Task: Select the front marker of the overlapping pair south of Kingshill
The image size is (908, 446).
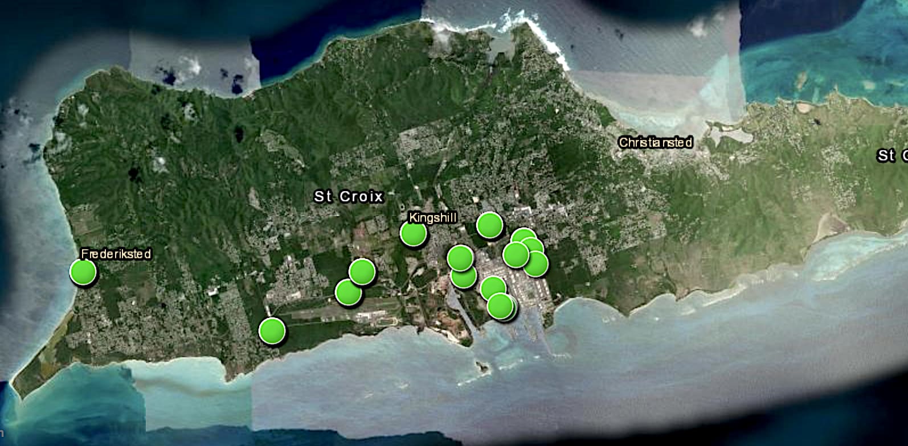Action: 460,258
